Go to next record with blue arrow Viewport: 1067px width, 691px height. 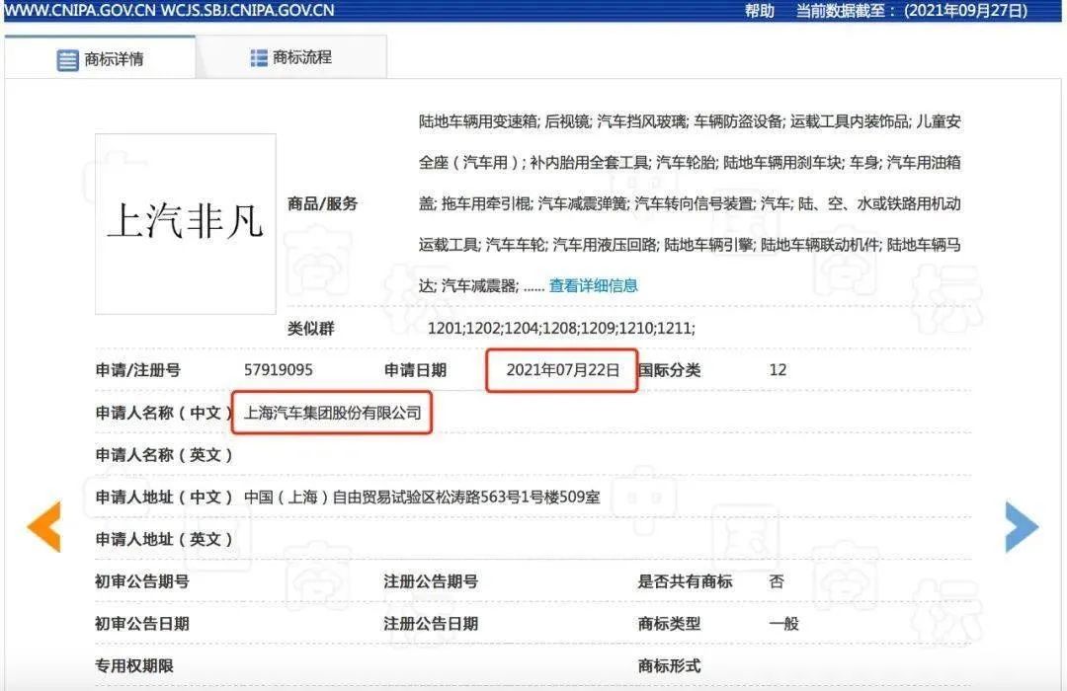tap(1023, 526)
